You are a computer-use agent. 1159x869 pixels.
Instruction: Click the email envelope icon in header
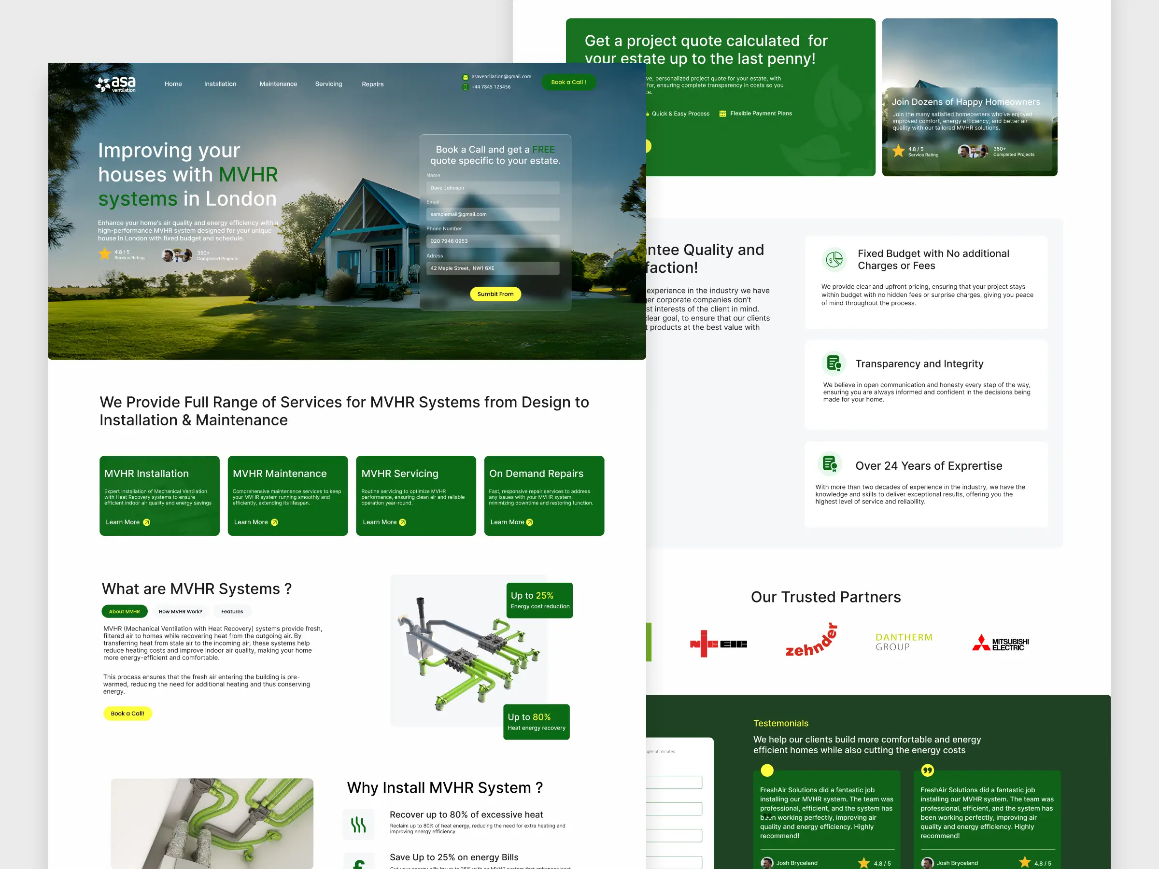[x=465, y=78]
